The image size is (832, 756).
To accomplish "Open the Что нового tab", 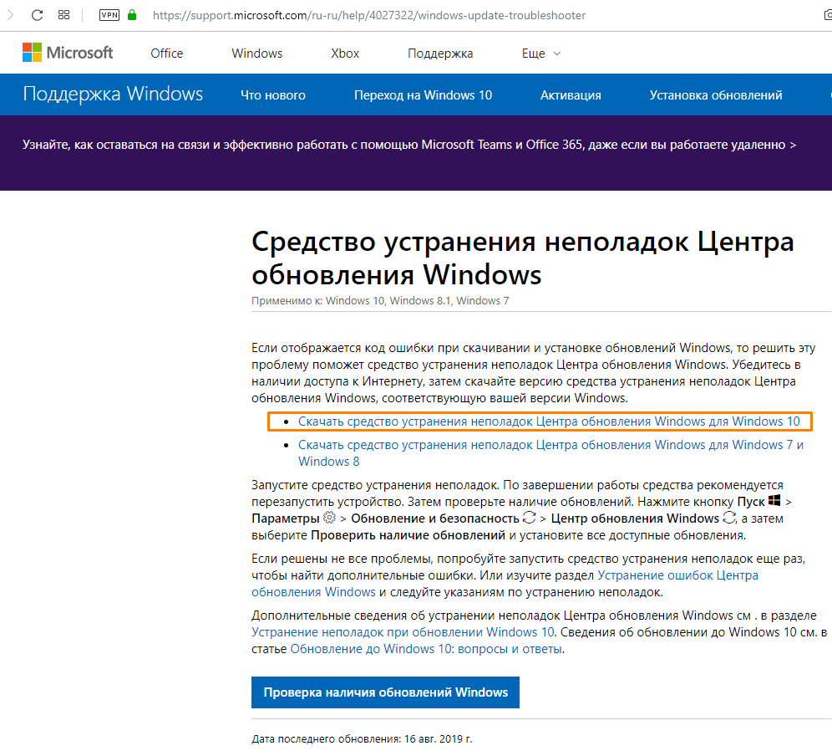I will [272, 95].
